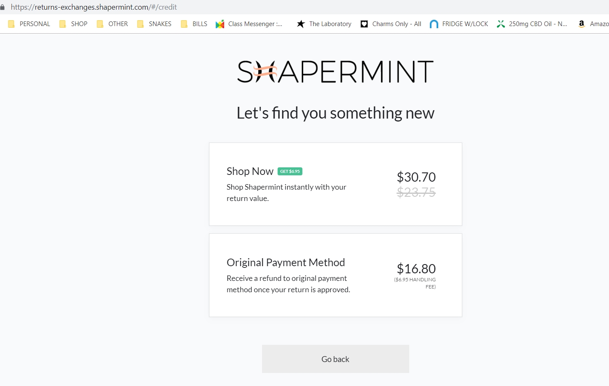
Task: Select the Charms Only - All bookmark icon
Action: pyautogui.click(x=364, y=24)
